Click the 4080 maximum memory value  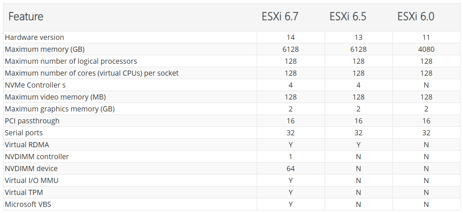[426, 49]
